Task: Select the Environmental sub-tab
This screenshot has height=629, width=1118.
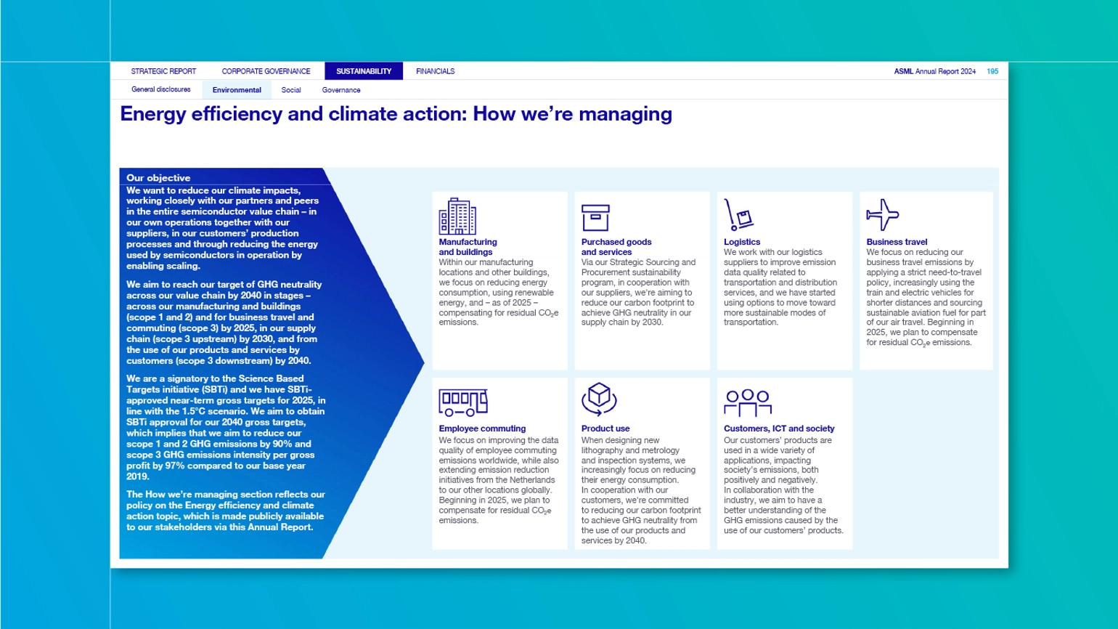Action: pos(237,90)
